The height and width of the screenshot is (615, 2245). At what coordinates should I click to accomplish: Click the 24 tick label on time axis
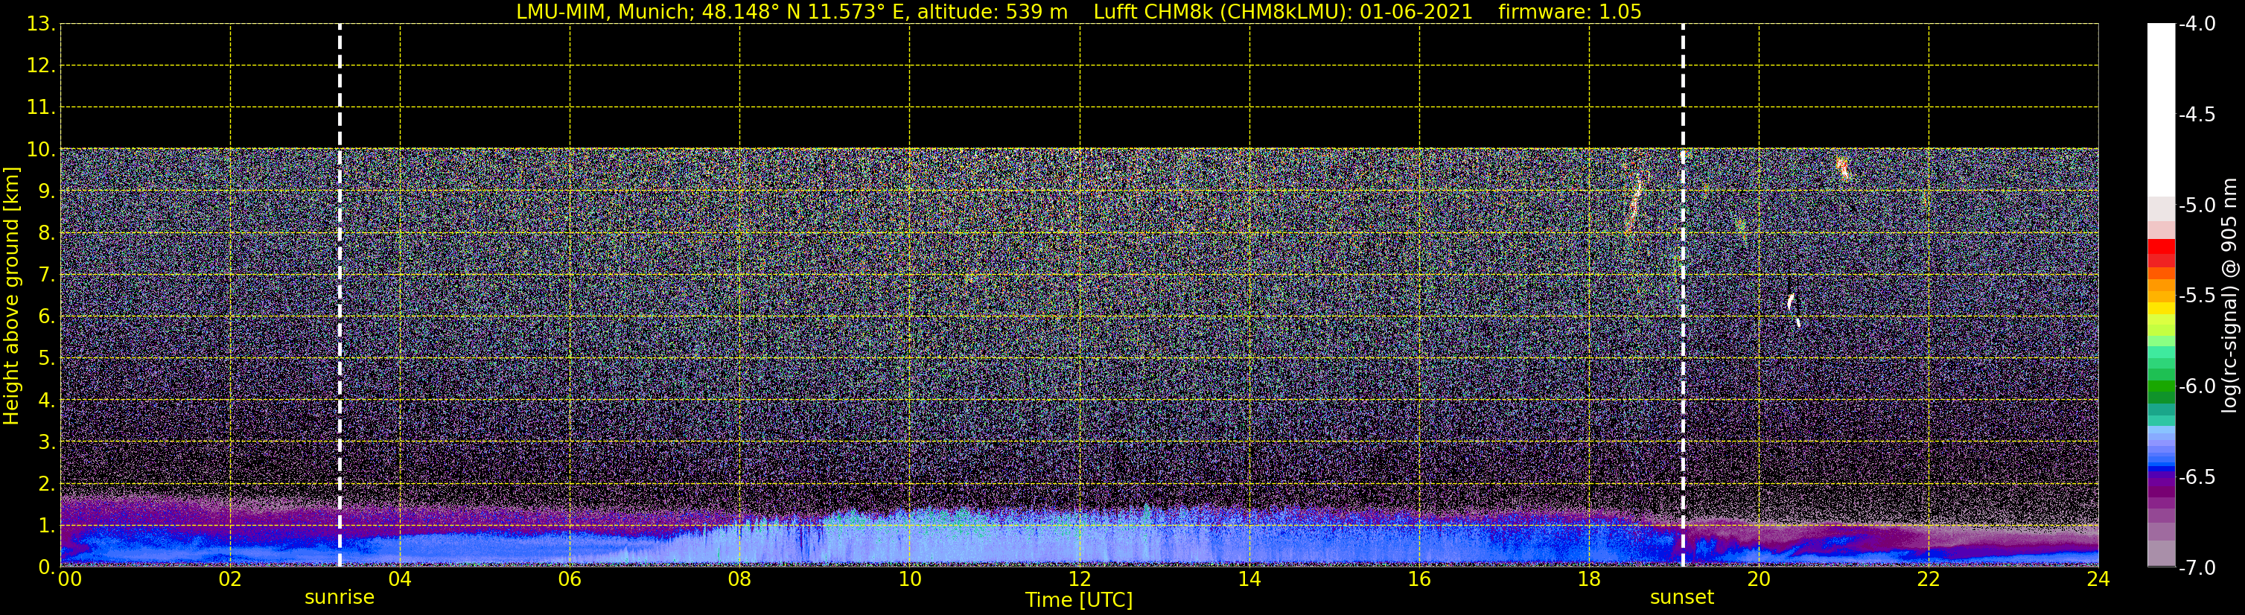click(2098, 579)
